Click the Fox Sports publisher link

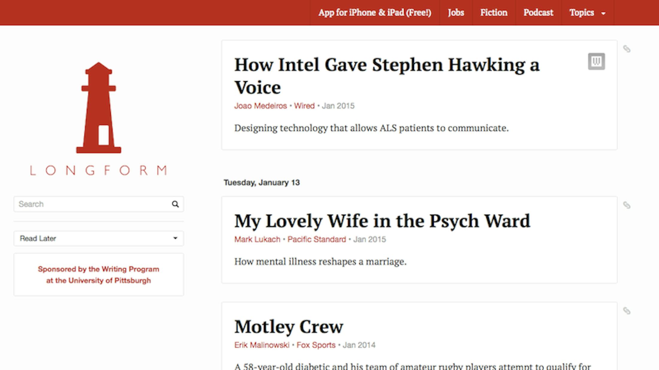coord(316,345)
